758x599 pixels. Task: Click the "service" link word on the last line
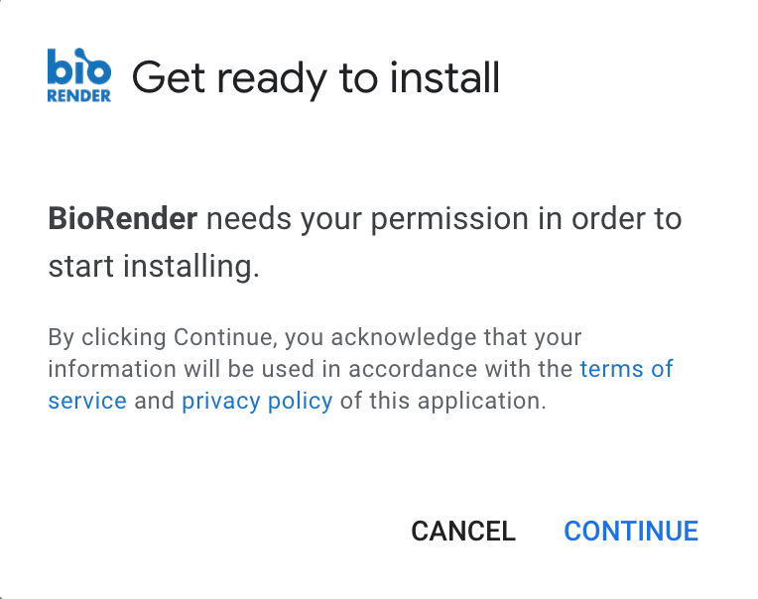(87, 401)
